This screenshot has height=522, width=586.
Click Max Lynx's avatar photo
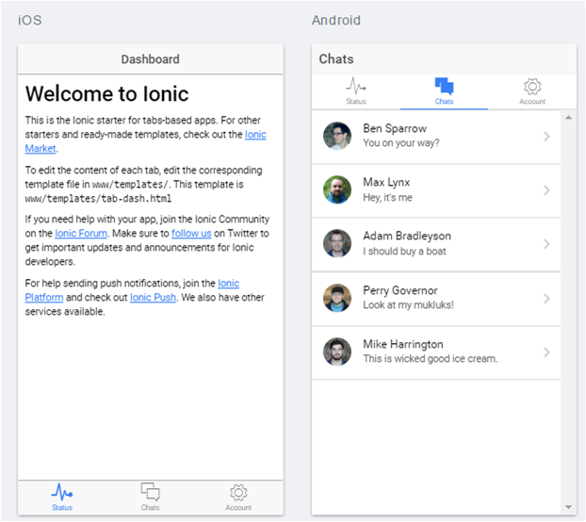click(x=337, y=190)
